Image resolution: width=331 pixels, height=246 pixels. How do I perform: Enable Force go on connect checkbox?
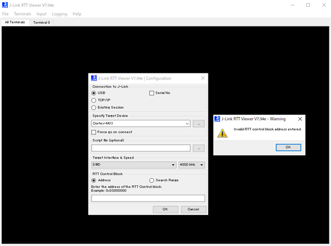pyautogui.click(x=94, y=132)
